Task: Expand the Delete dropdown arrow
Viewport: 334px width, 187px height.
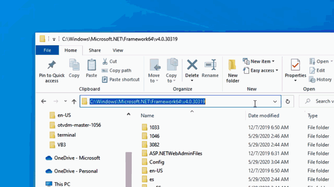Action: [x=192, y=81]
